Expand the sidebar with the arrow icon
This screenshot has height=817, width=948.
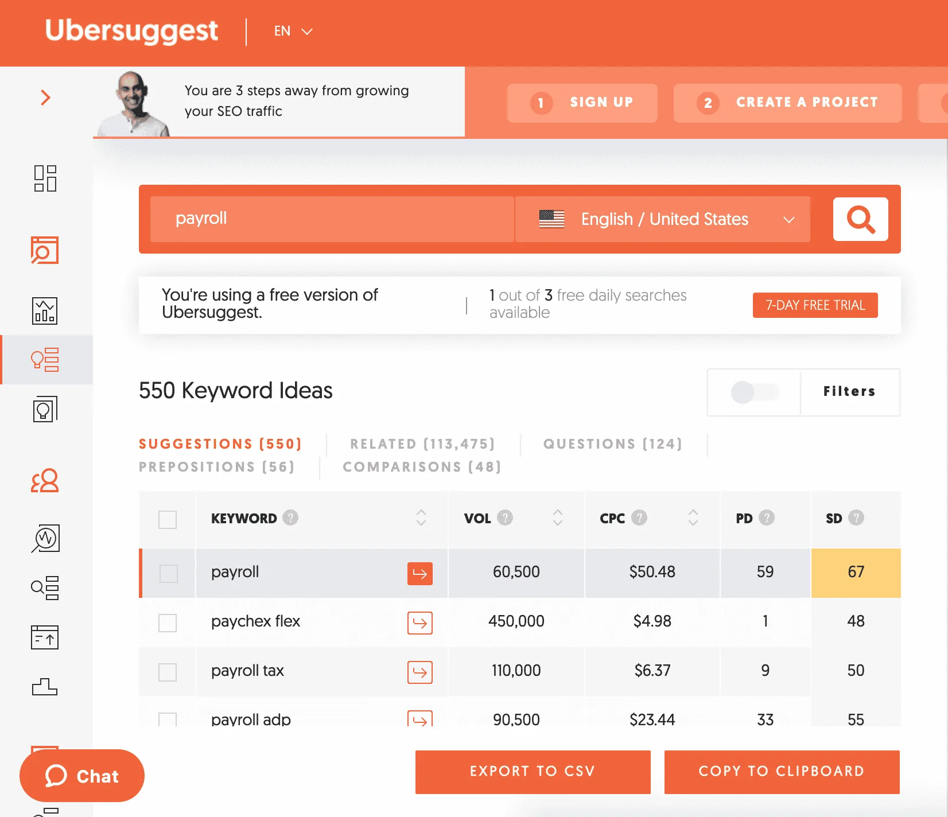pos(45,98)
